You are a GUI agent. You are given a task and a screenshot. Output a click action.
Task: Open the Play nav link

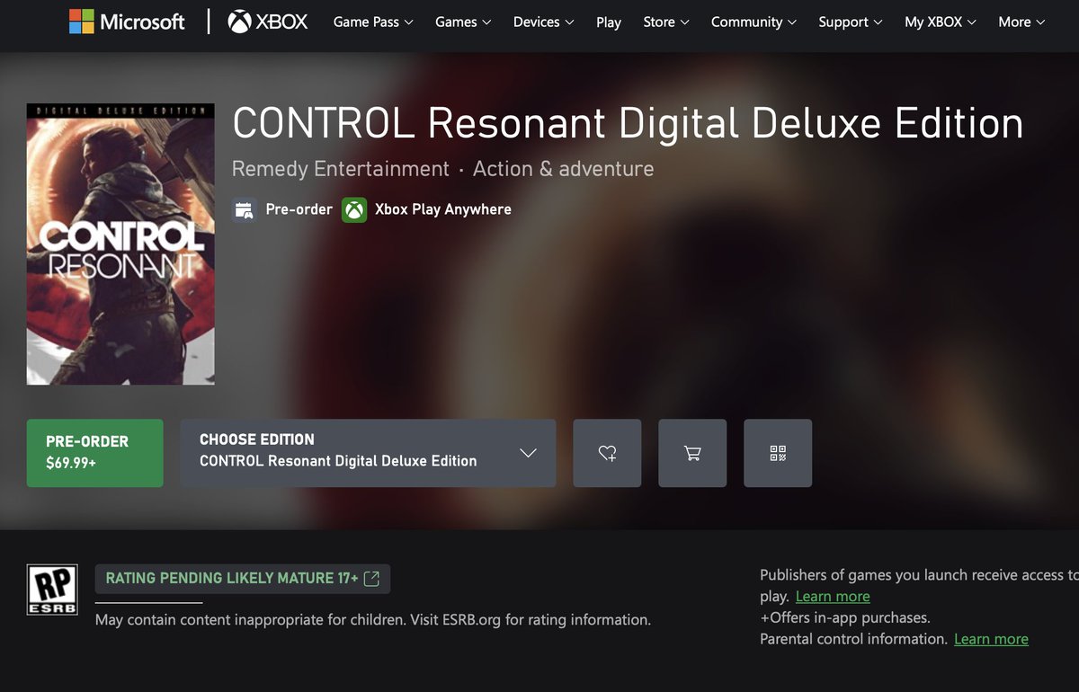tap(609, 22)
